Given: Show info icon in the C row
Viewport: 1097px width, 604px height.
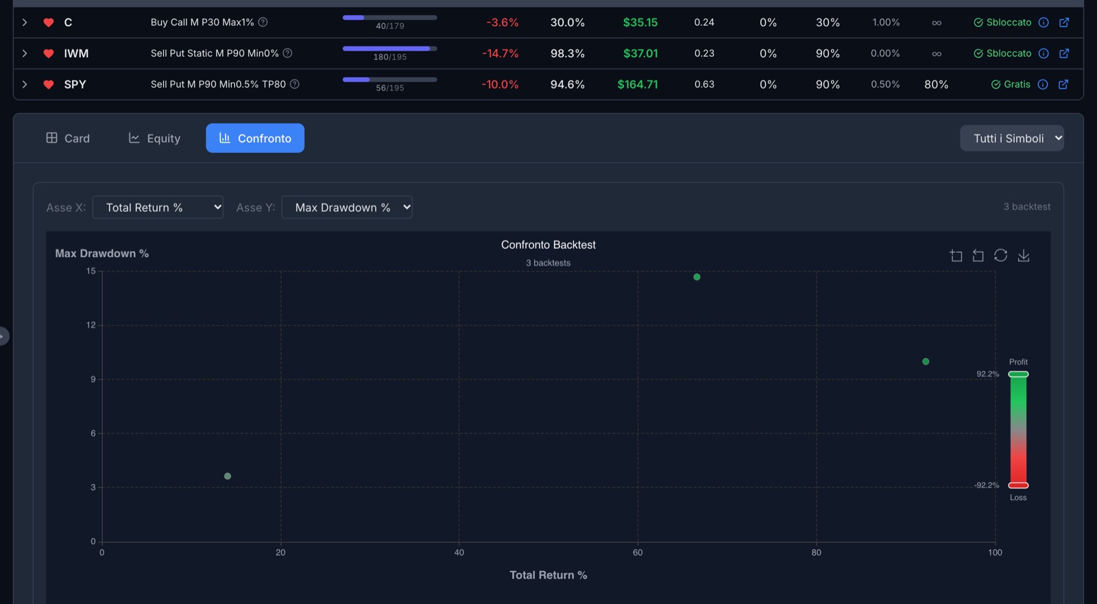Looking at the screenshot, I should coord(1044,23).
